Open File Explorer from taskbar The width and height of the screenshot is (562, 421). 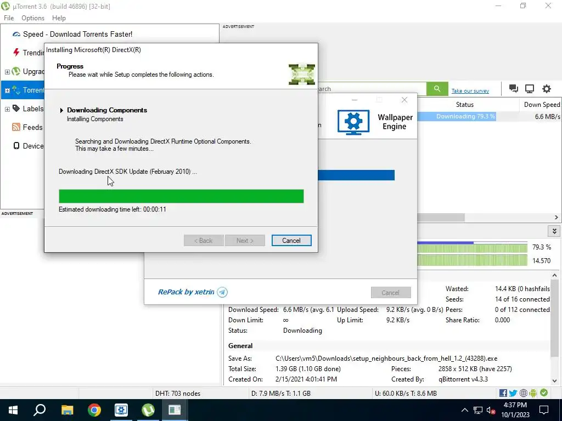67,410
